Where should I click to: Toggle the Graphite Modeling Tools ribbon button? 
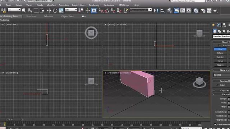tap(176, 10)
